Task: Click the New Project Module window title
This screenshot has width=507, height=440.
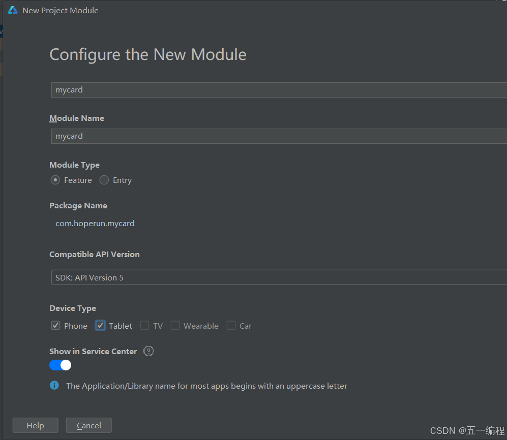Action: pyautogui.click(x=61, y=10)
